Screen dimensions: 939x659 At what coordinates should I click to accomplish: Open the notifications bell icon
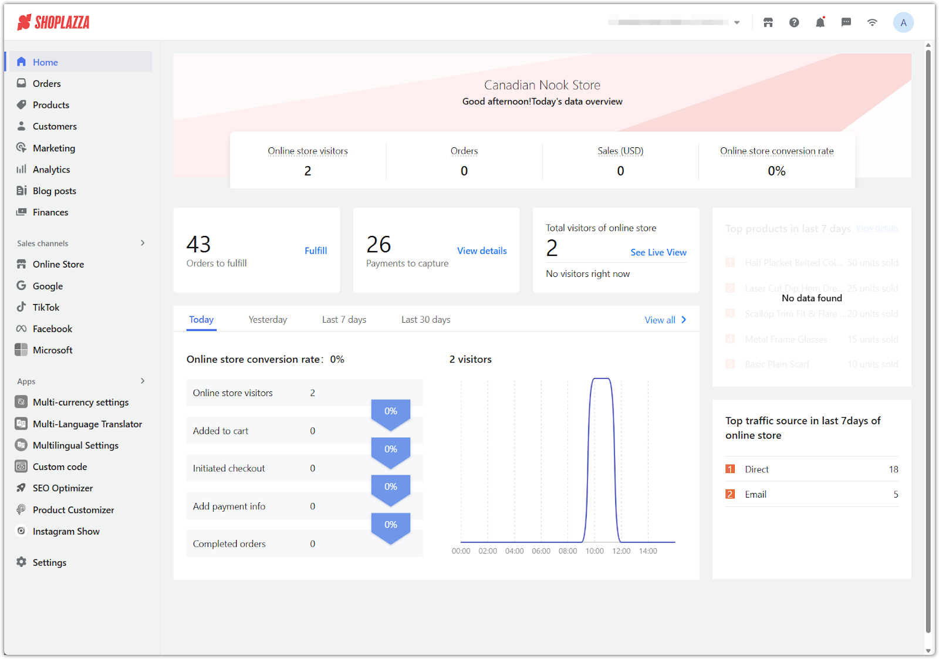coord(820,22)
